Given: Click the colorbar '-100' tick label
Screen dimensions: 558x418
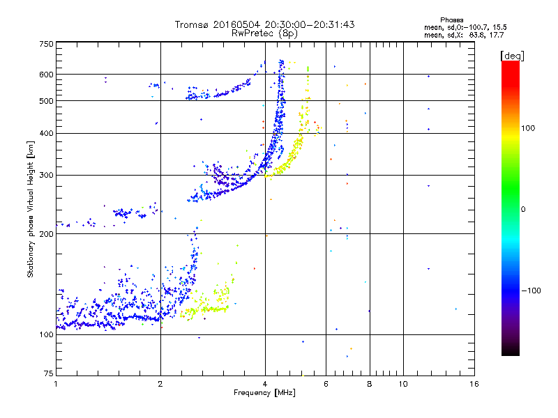Looking at the screenshot, I should [531, 291].
